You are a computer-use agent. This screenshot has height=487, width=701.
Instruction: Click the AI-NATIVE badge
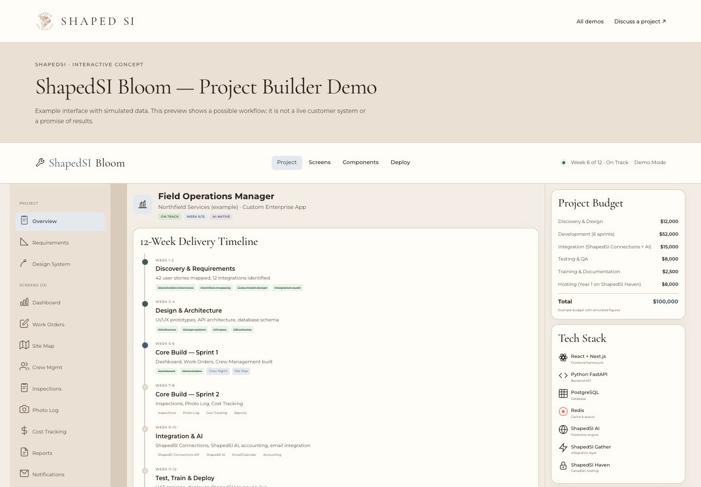[x=221, y=217]
